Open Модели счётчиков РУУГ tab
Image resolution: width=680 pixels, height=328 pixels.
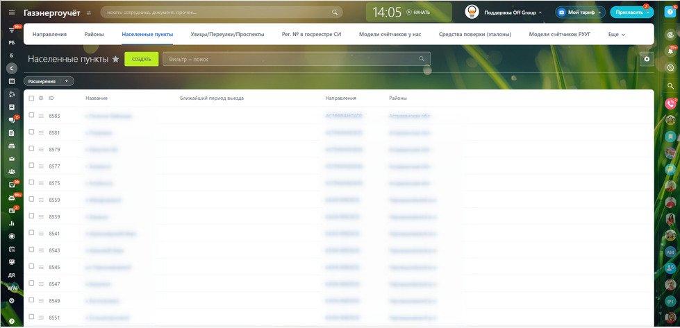click(x=559, y=34)
